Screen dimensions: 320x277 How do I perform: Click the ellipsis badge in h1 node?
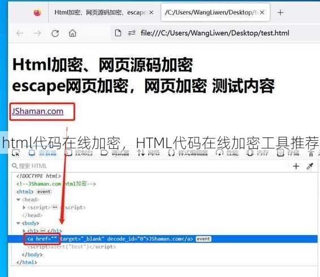pos(42,231)
